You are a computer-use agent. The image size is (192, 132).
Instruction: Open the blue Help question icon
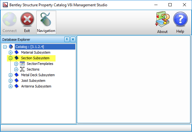(180, 19)
